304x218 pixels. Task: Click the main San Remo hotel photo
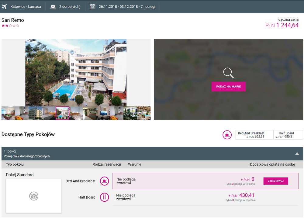click(x=76, y=72)
